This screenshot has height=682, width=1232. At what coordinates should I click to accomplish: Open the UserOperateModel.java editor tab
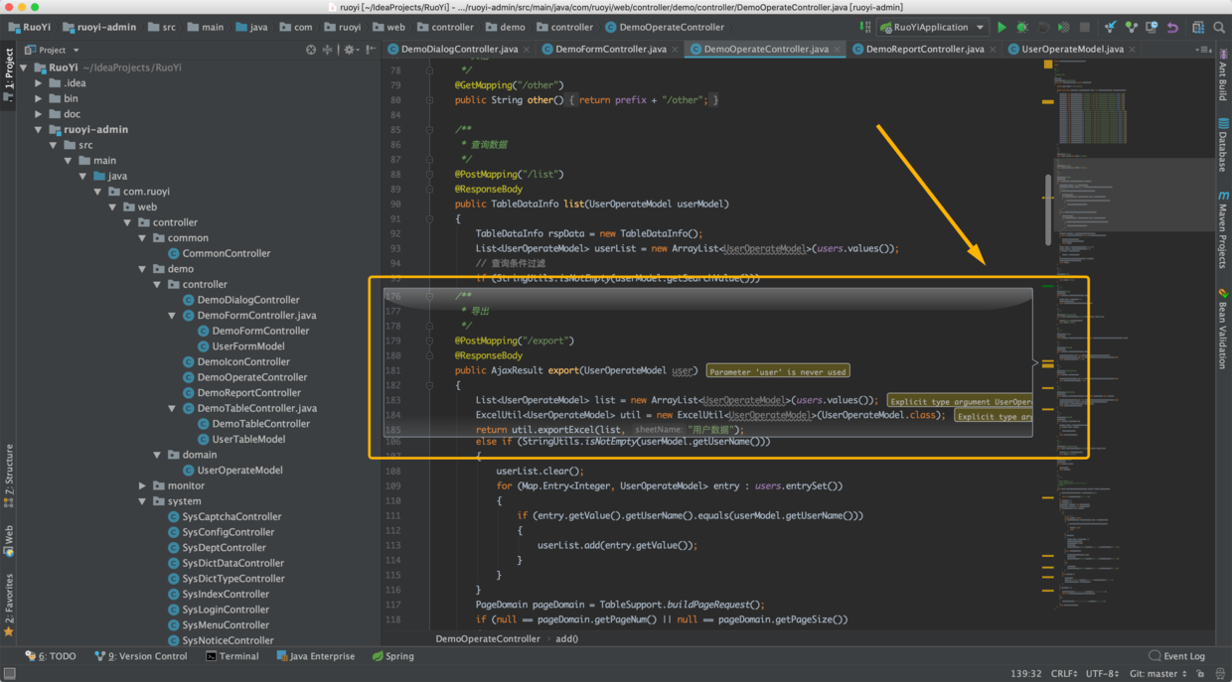(1072, 49)
